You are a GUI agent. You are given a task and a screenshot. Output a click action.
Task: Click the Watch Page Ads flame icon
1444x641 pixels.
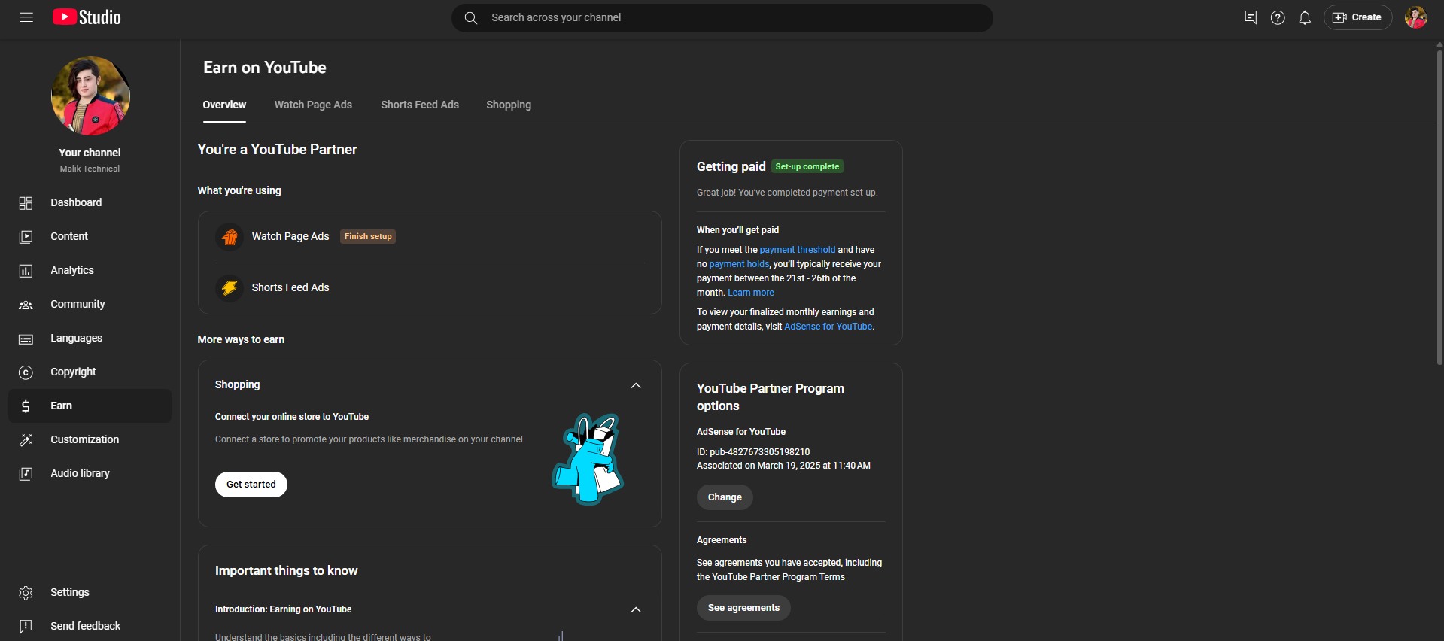tap(230, 237)
